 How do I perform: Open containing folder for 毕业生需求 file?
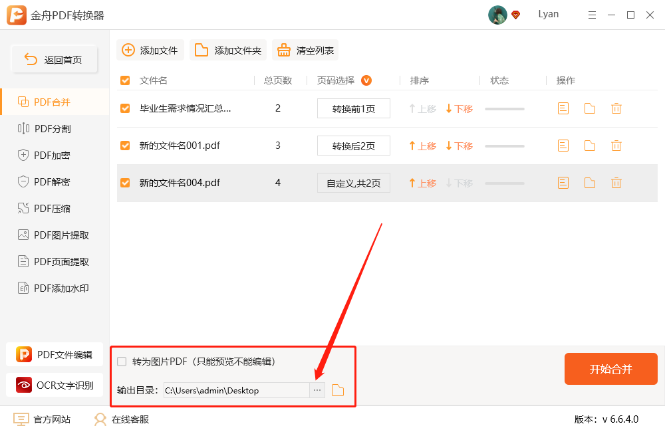(589, 108)
